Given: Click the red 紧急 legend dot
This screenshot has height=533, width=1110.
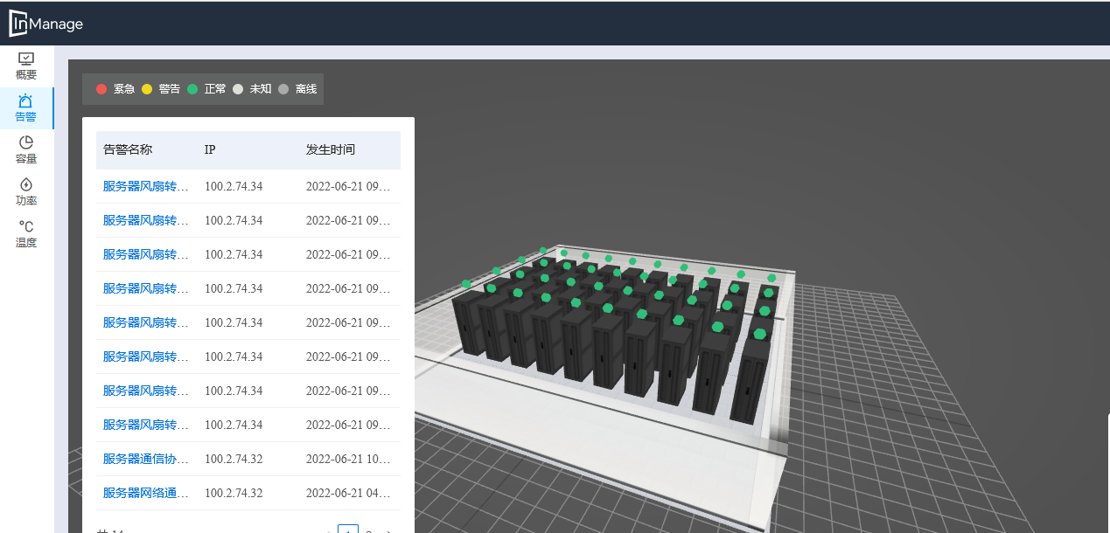Looking at the screenshot, I should coord(101,89).
